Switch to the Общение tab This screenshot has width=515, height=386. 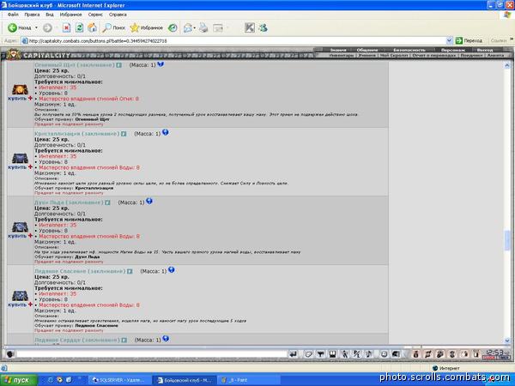tap(367, 50)
